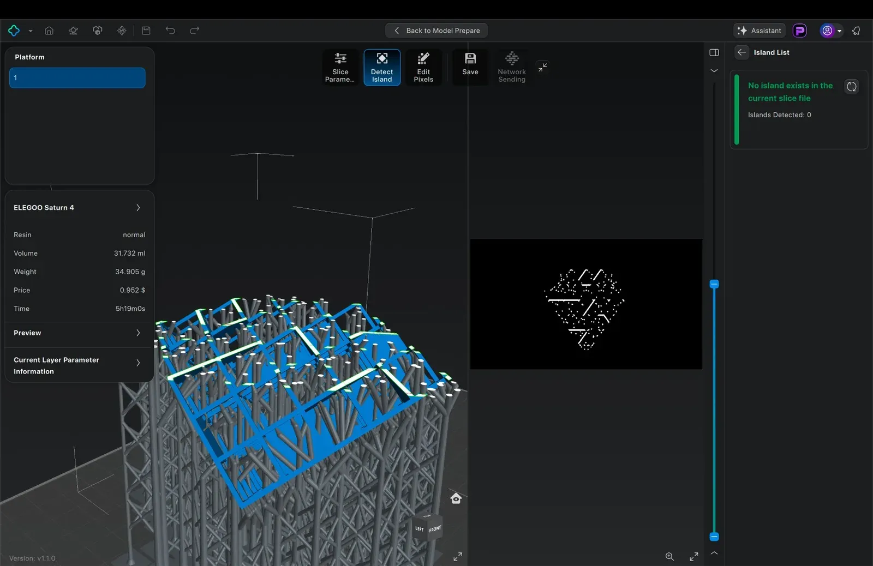The width and height of the screenshot is (873, 566).
Task: Select platform 1 in Platform list
Action: (77, 78)
